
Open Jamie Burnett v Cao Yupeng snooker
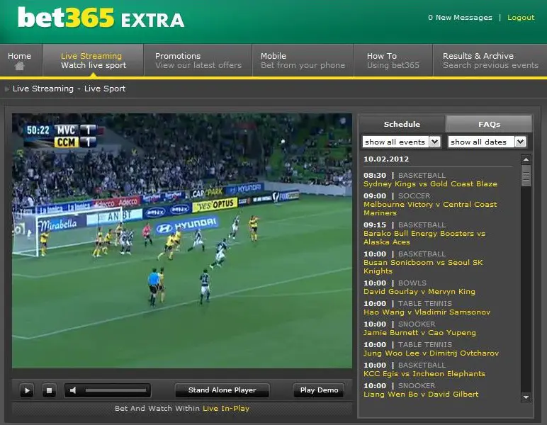pyautogui.click(x=419, y=333)
